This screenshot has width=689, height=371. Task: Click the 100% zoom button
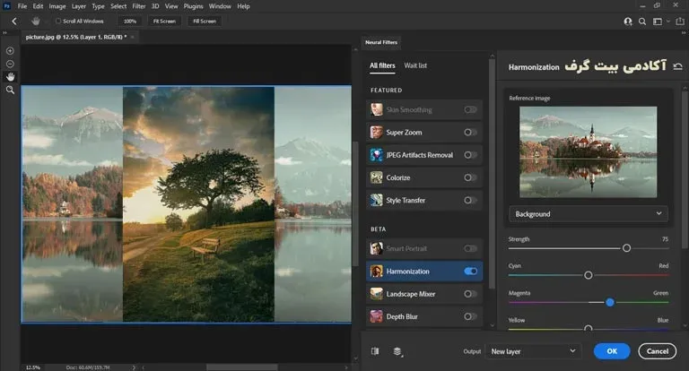[x=129, y=22]
